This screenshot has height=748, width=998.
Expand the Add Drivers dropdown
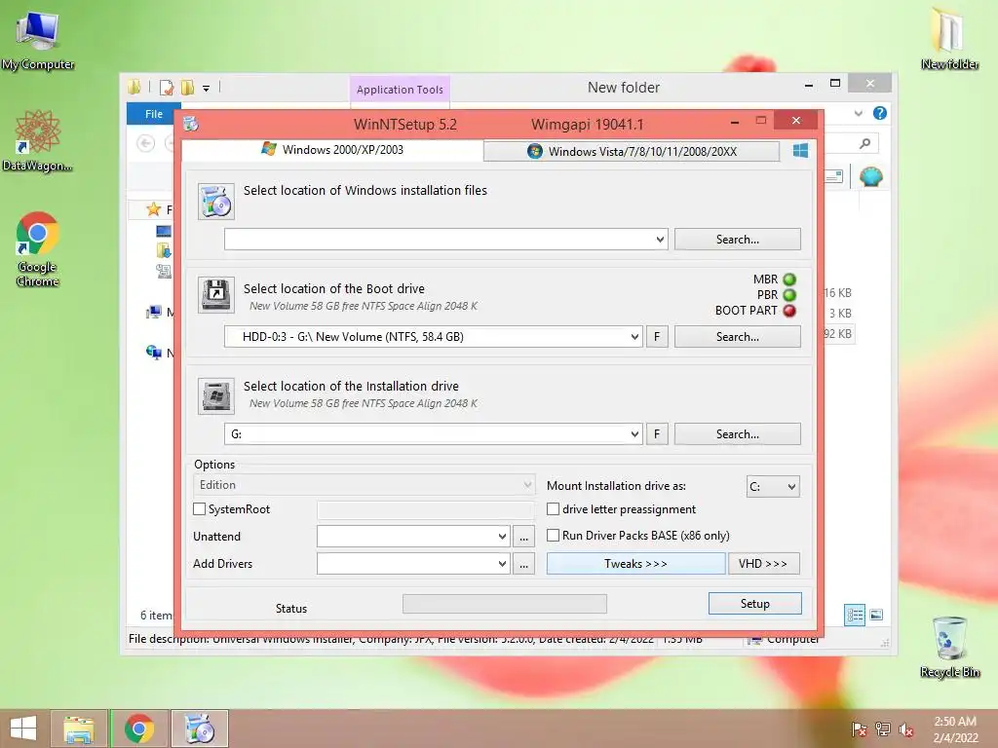click(x=502, y=564)
